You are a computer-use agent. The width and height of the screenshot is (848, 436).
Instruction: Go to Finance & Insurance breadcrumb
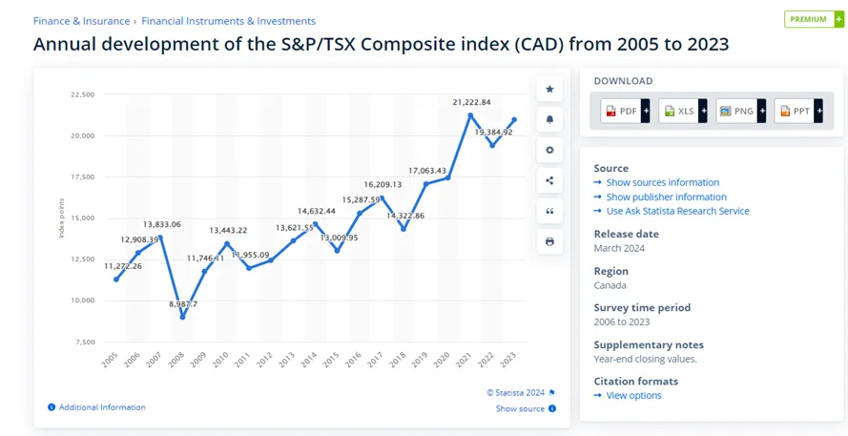[x=81, y=21]
